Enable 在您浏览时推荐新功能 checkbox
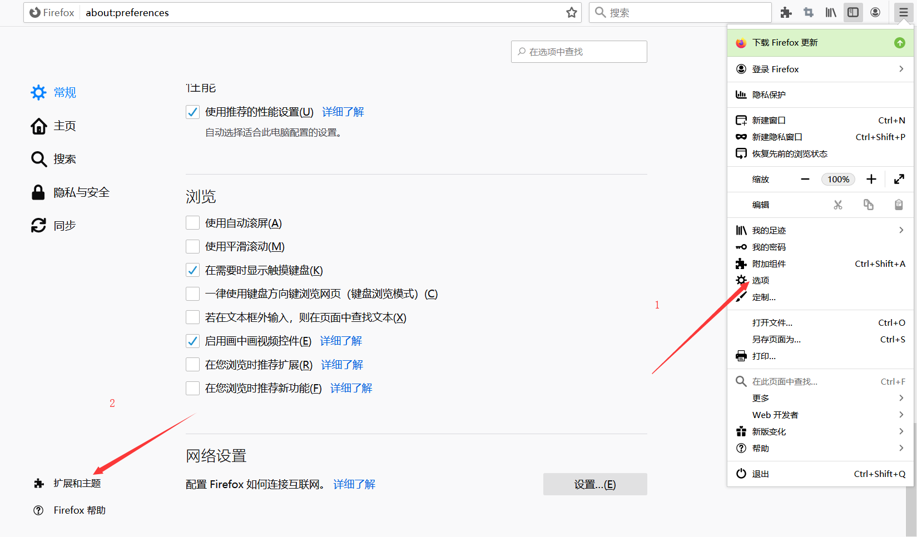917x537 pixels. coord(192,388)
